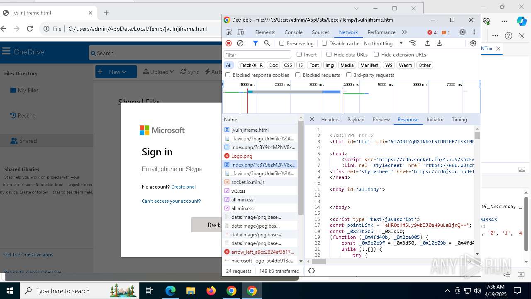Toggle the device toolbar icon in DevTools
The width and height of the screenshot is (531, 299).
click(240, 32)
